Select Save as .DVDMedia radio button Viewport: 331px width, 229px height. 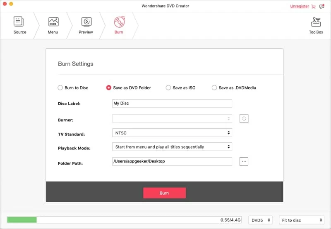click(214, 87)
